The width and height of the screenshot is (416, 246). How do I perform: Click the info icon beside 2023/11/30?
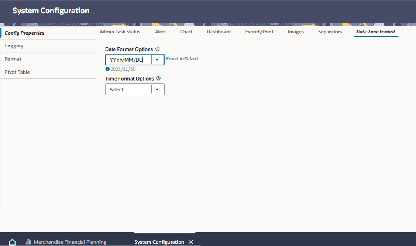click(x=108, y=69)
